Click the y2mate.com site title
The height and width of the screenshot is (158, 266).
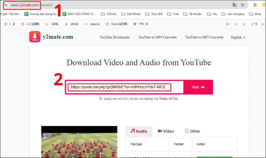[x=58, y=37]
